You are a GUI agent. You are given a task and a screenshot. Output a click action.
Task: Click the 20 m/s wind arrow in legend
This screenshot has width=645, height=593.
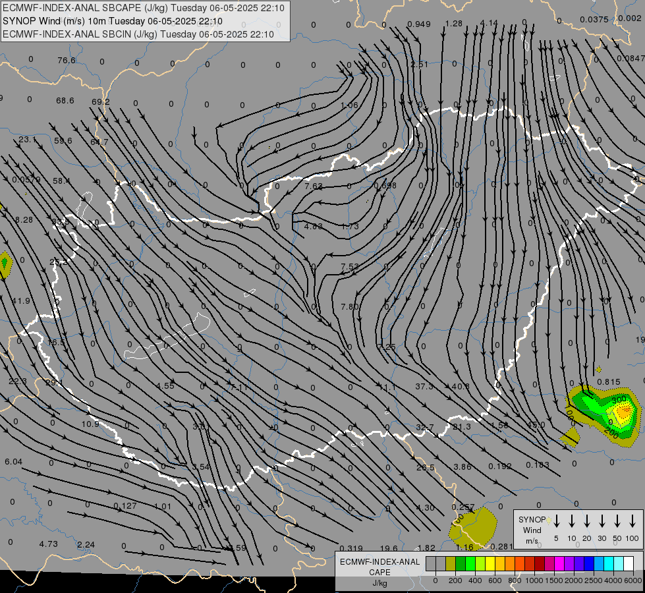(x=587, y=521)
